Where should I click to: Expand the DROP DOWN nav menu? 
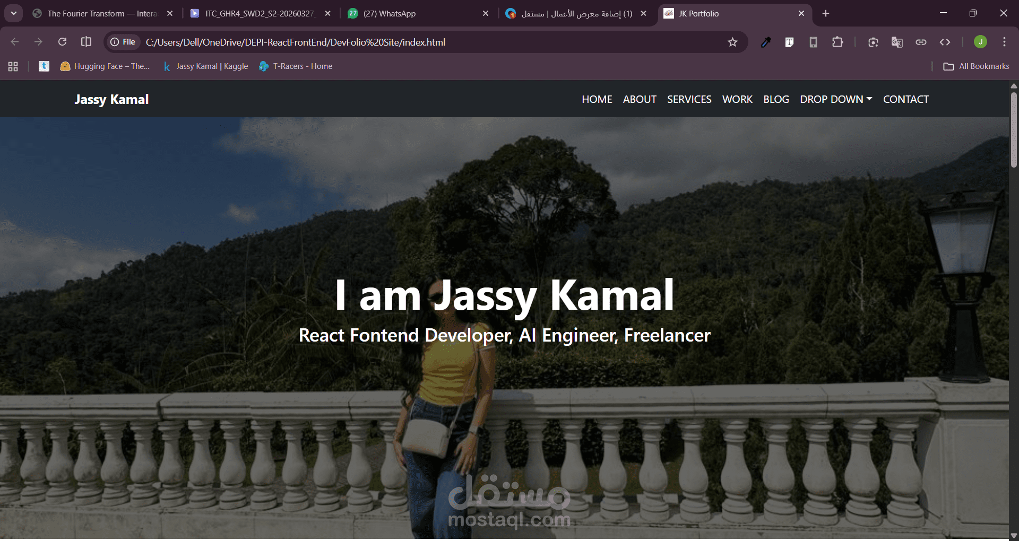pos(836,99)
